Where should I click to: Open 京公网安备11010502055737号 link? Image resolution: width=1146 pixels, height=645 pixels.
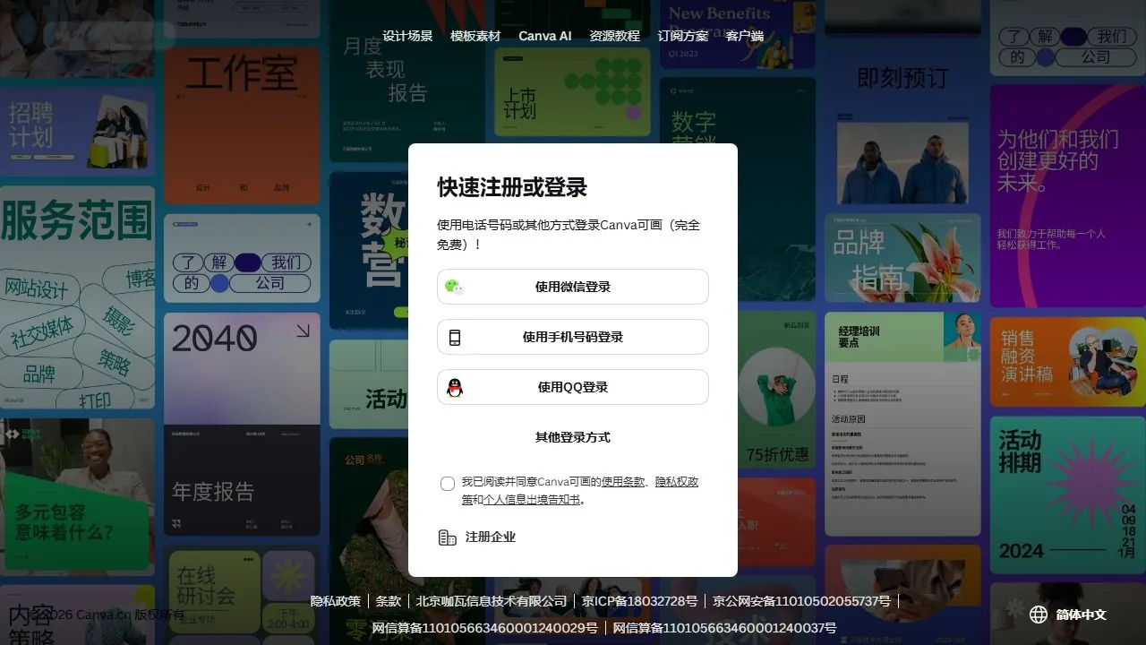801,601
